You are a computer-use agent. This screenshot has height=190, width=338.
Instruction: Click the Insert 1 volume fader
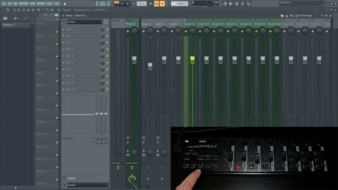click(x=150, y=66)
